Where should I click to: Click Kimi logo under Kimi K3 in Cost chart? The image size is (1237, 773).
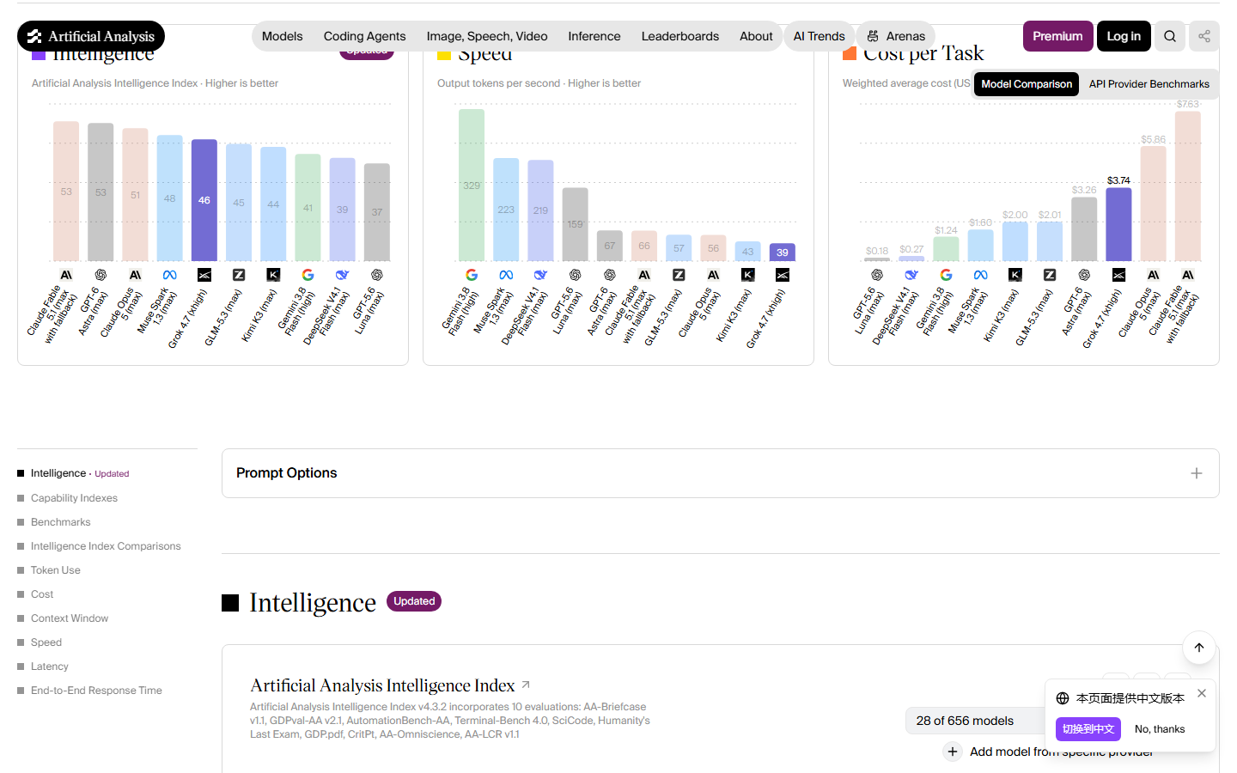pyautogui.click(x=1015, y=275)
